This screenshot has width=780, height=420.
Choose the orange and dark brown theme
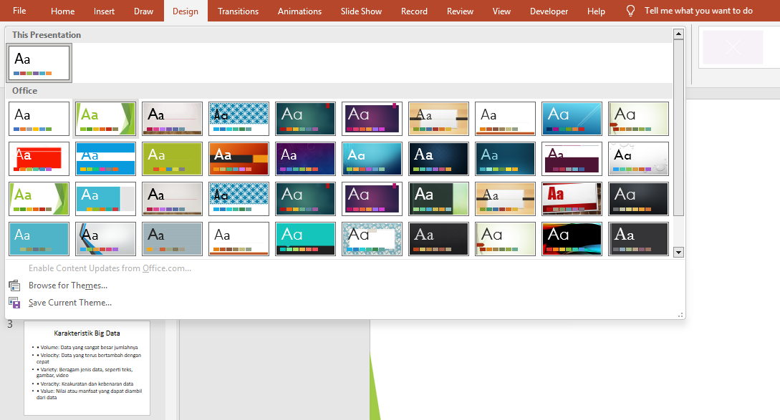(x=239, y=159)
